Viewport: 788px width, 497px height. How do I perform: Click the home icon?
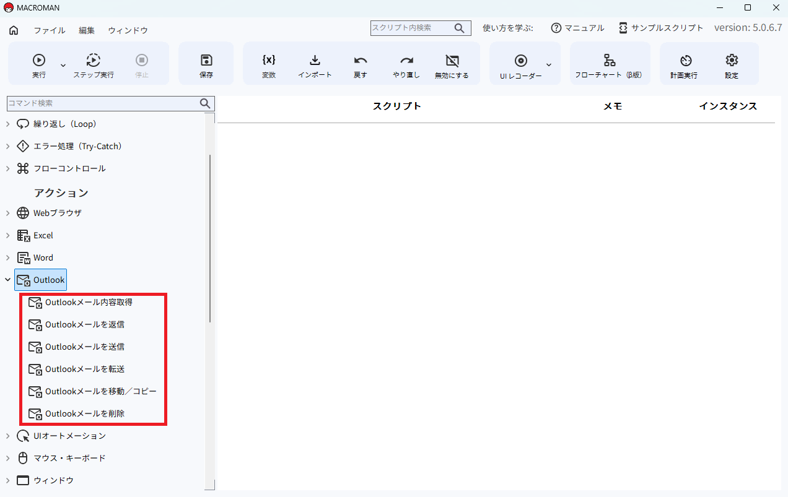[14, 30]
